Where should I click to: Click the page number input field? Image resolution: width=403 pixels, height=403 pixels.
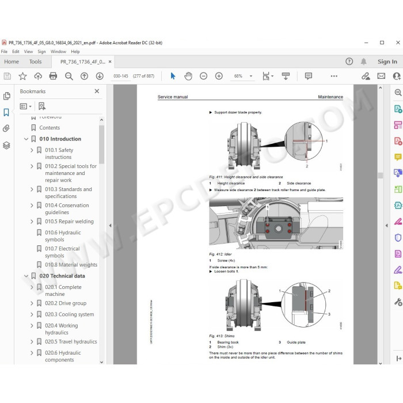[x=121, y=76]
